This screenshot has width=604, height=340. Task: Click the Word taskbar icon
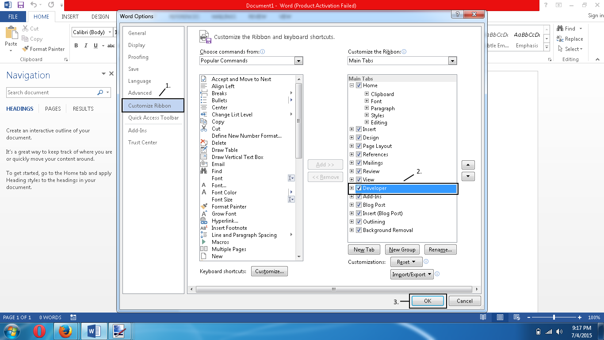pyautogui.click(x=94, y=331)
